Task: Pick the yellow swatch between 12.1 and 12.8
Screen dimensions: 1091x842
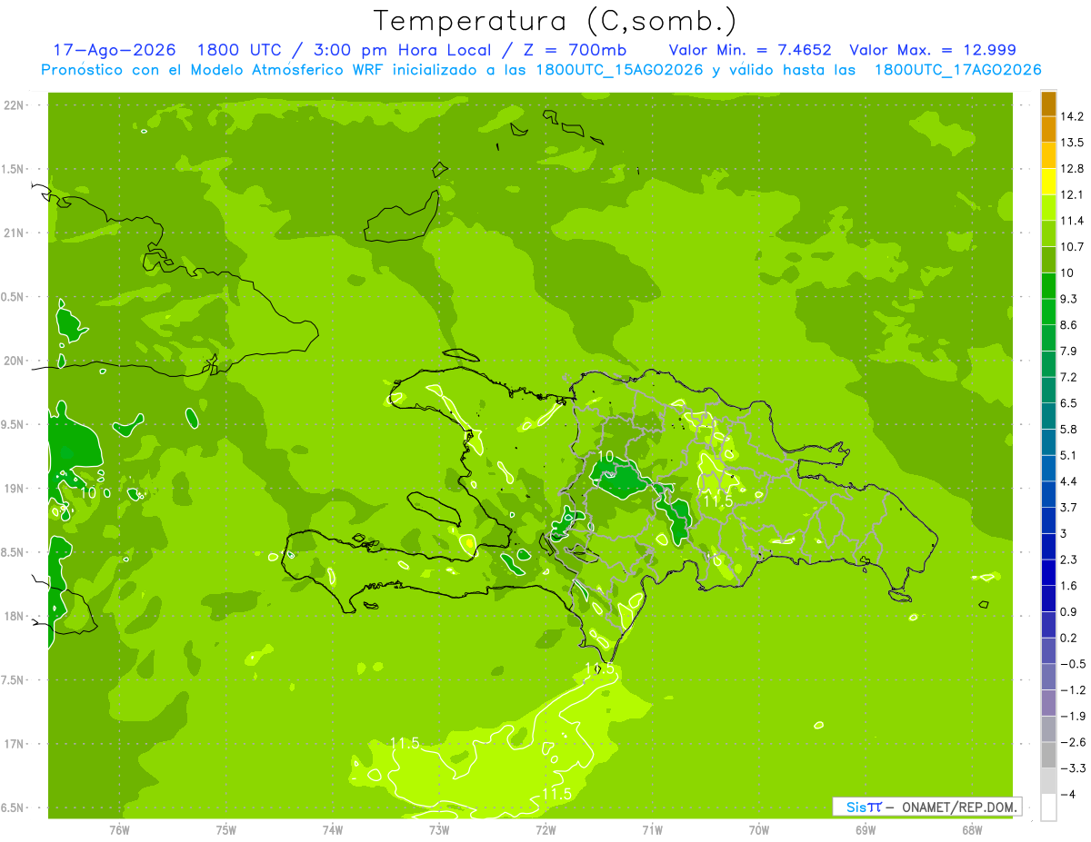Action: pos(1048,182)
